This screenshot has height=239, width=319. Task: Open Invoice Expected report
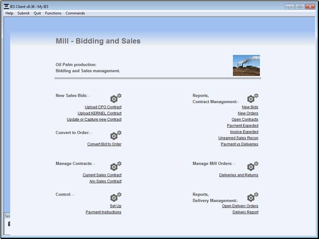tap(244, 132)
